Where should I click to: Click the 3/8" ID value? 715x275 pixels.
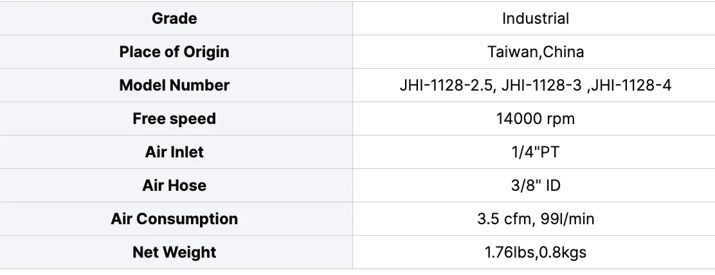point(536,185)
